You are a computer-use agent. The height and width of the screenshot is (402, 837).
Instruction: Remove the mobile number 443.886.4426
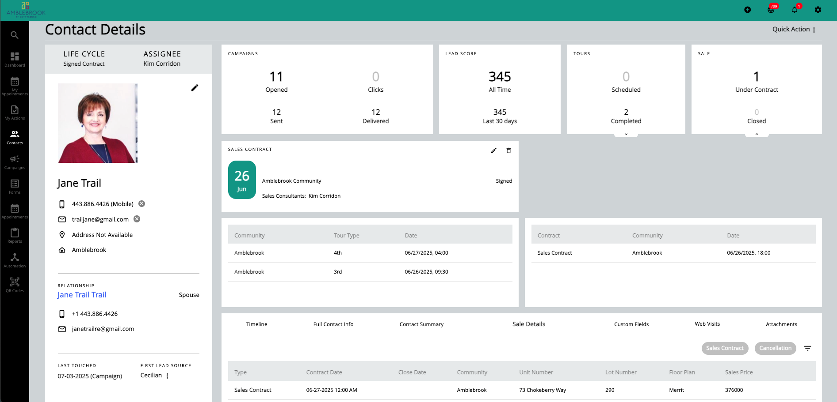[x=141, y=203]
